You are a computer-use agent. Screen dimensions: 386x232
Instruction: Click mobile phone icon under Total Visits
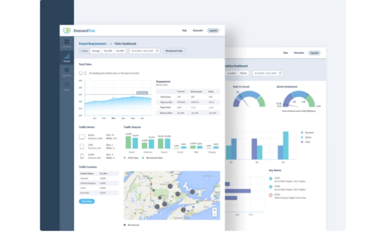[x=85, y=73]
